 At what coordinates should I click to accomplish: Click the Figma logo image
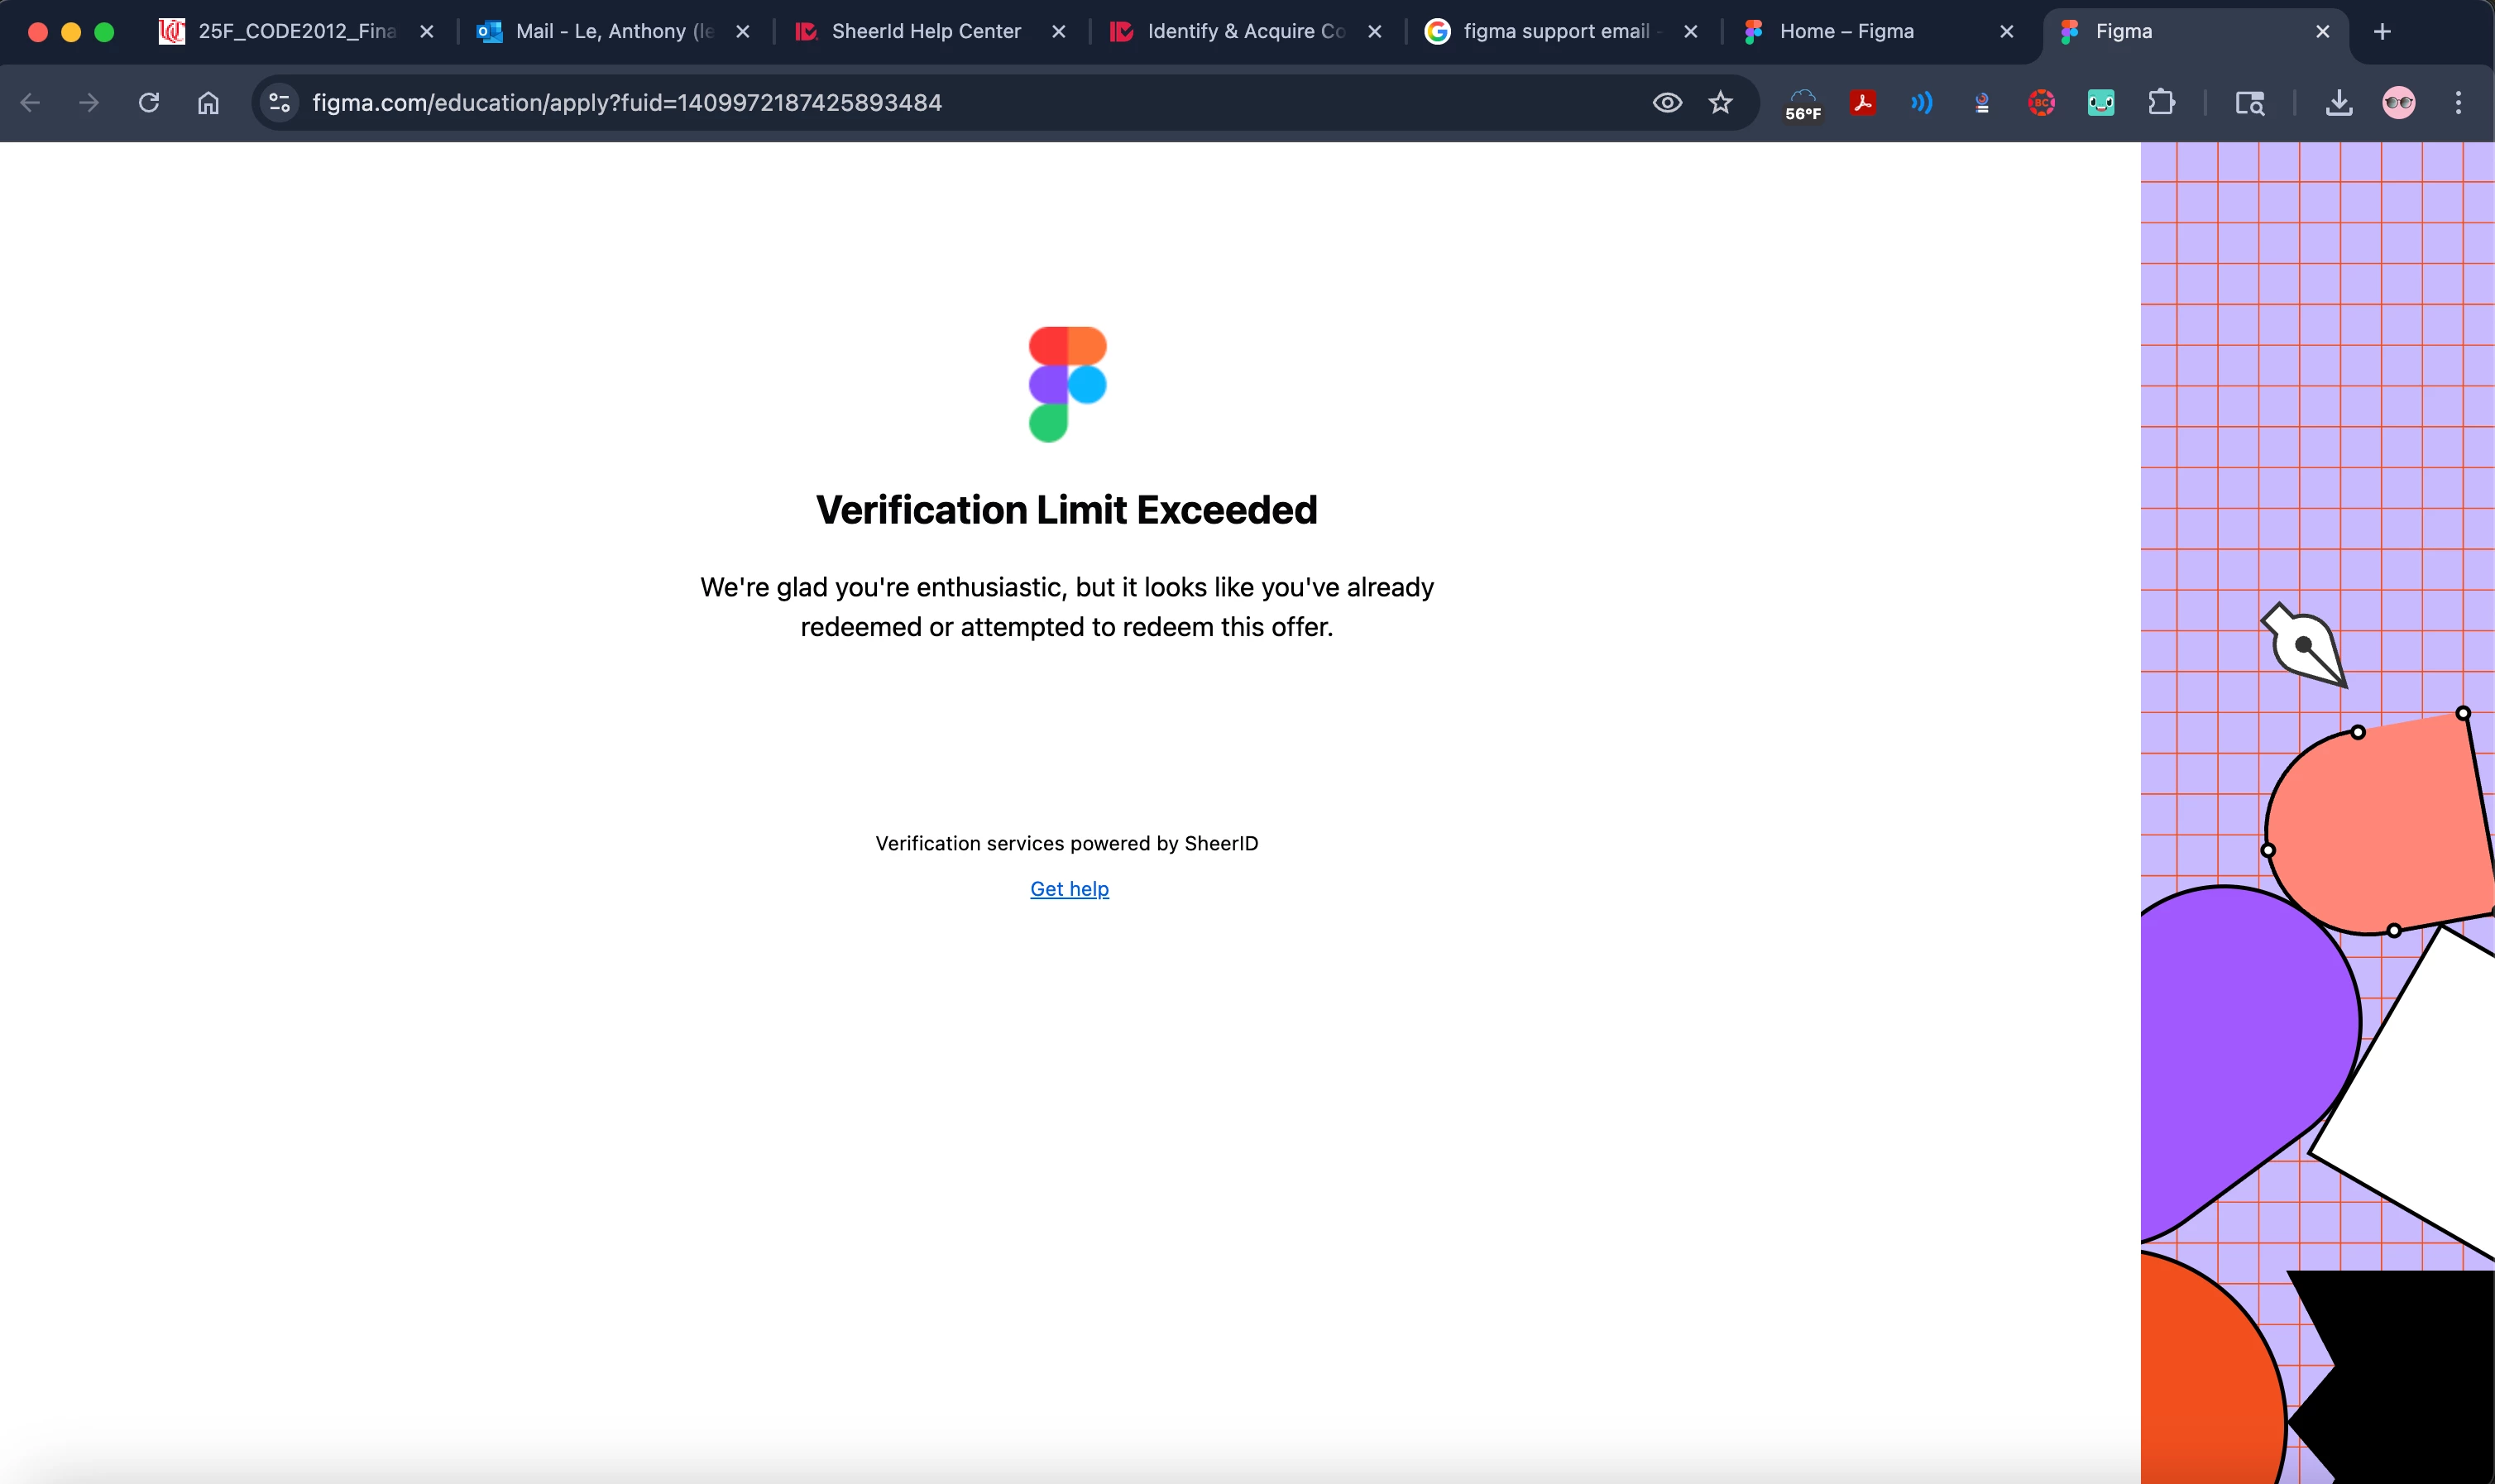click(1067, 384)
